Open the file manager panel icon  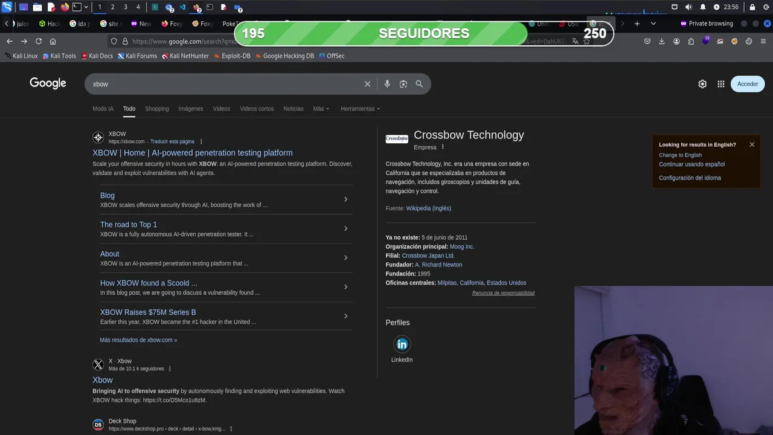[37, 7]
